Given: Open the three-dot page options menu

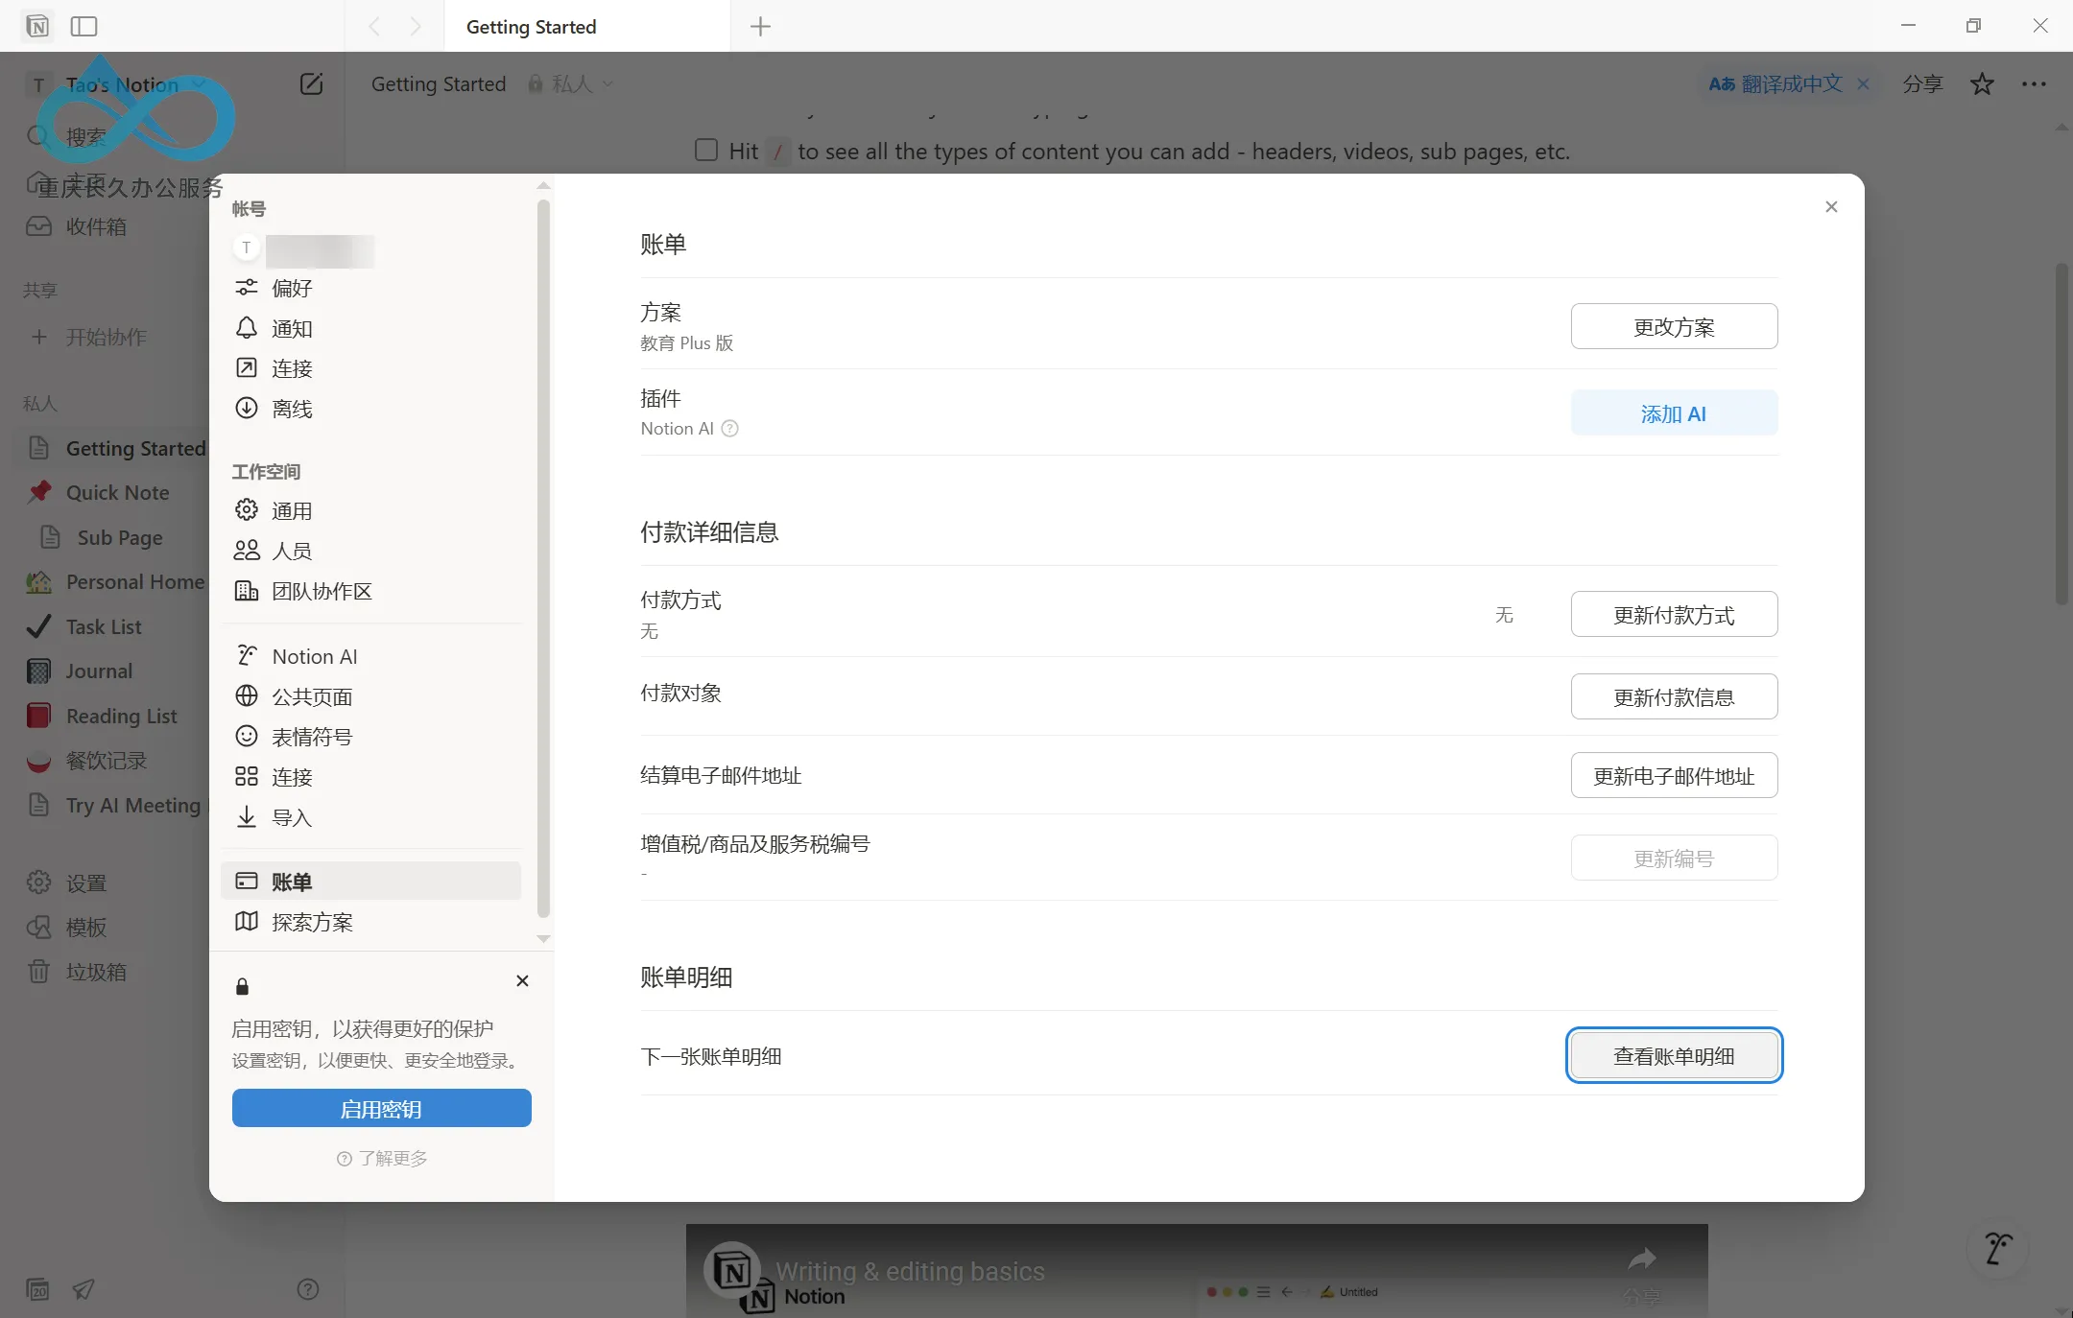Looking at the screenshot, I should tap(2034, 84).
